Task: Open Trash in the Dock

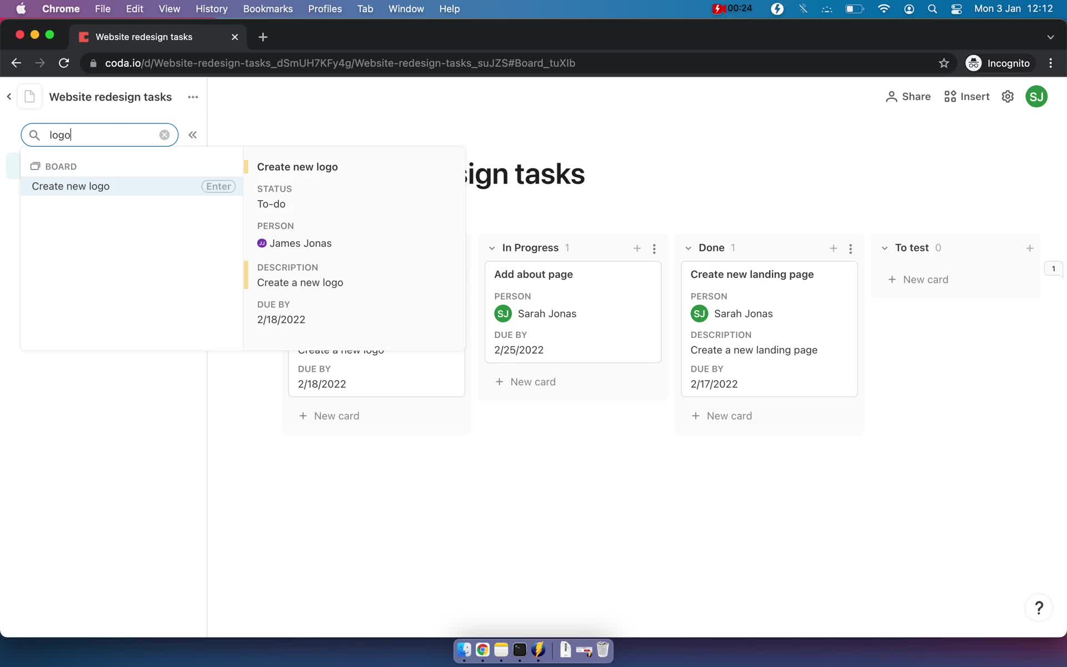Action: pos(602,650)
